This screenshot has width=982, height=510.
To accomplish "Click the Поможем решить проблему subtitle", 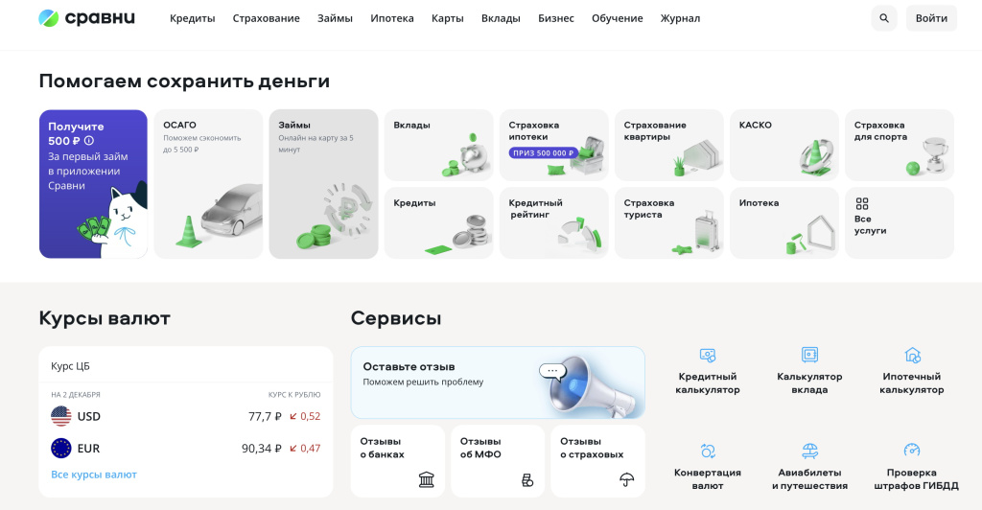I will (x=423, y=382).
